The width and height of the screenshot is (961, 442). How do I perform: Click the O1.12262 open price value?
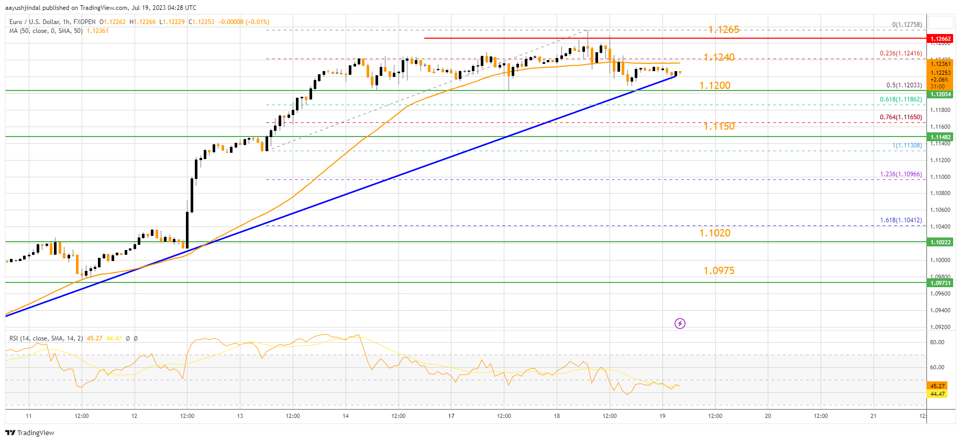pos(113,22)
